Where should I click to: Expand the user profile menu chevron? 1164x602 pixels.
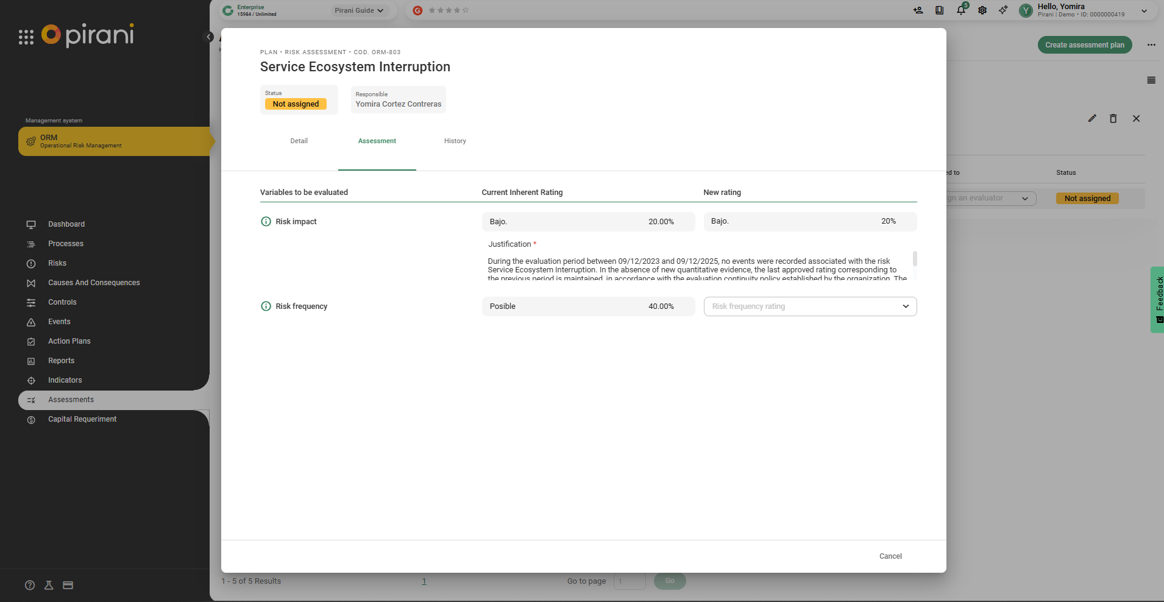click(x=1144, y=11)
